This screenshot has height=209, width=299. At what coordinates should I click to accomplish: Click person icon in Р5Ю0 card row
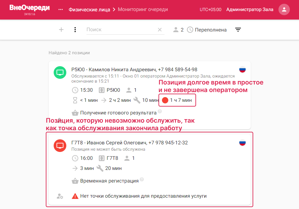129,90
